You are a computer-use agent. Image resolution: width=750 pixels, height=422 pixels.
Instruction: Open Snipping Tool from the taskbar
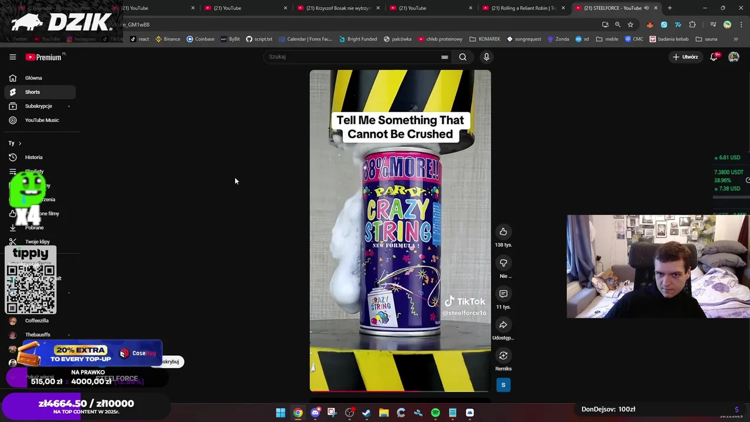[332, 413]
